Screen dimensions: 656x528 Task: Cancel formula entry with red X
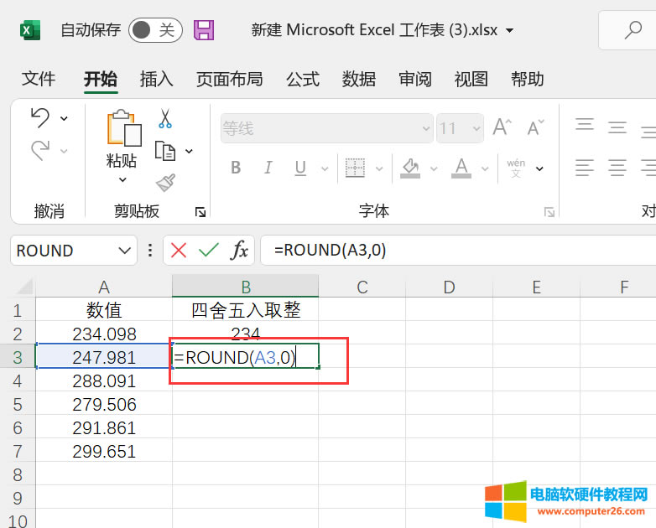click(179, 250)
